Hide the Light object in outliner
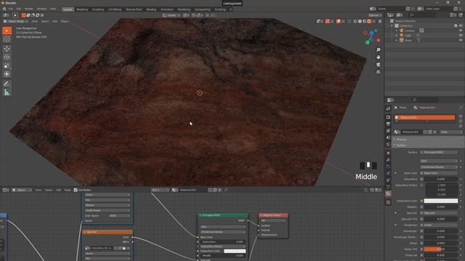 pyautogui.click(x=461, y=36)
